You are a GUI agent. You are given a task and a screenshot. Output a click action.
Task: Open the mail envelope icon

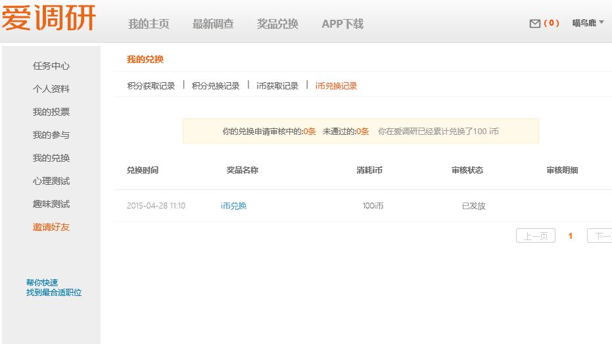tap(534, 24)
